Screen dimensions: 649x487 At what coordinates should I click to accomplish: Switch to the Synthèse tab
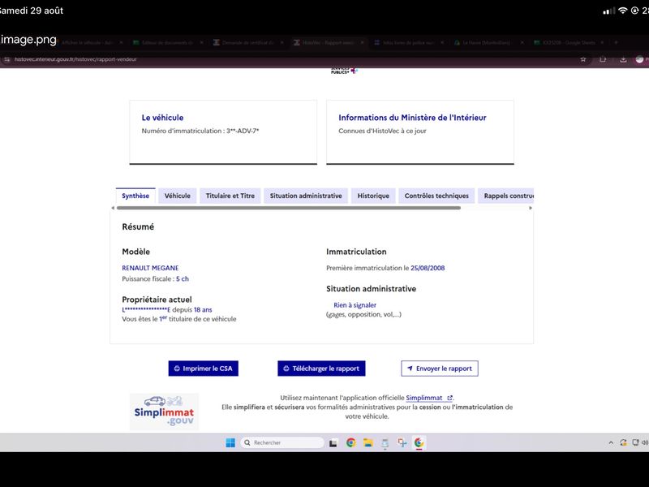point(135,196)
